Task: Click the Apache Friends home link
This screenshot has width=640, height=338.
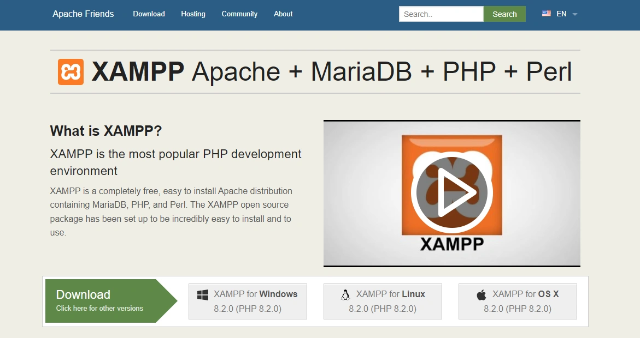Action: click(83, 14)
